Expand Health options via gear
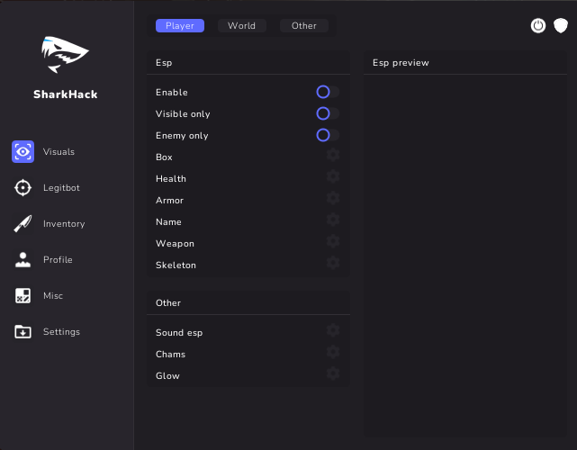Screen dimensions: 577x450 coord(333,177)
